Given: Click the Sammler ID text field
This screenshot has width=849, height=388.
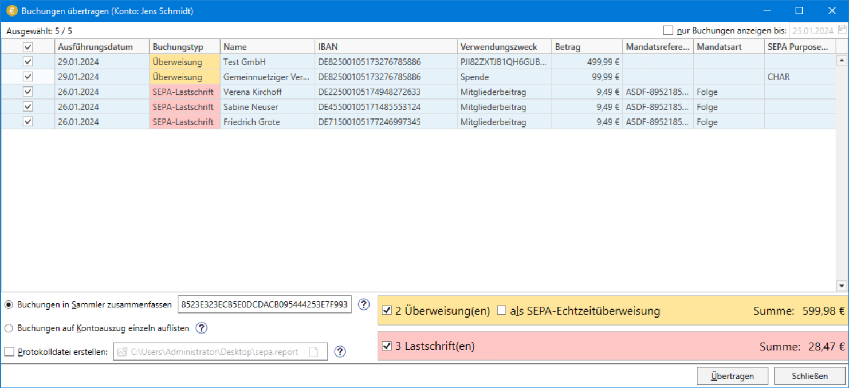Looking at the screenshot, I should coord(264,305).
